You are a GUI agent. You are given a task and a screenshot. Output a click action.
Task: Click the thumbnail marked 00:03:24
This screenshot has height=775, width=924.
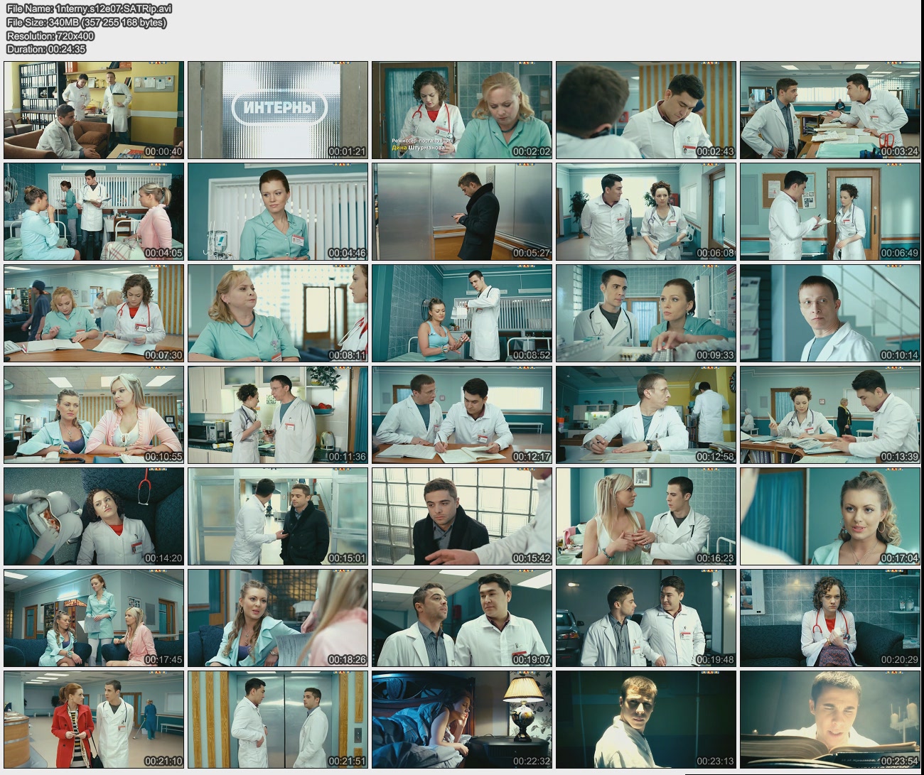click(x=830, y=110)
